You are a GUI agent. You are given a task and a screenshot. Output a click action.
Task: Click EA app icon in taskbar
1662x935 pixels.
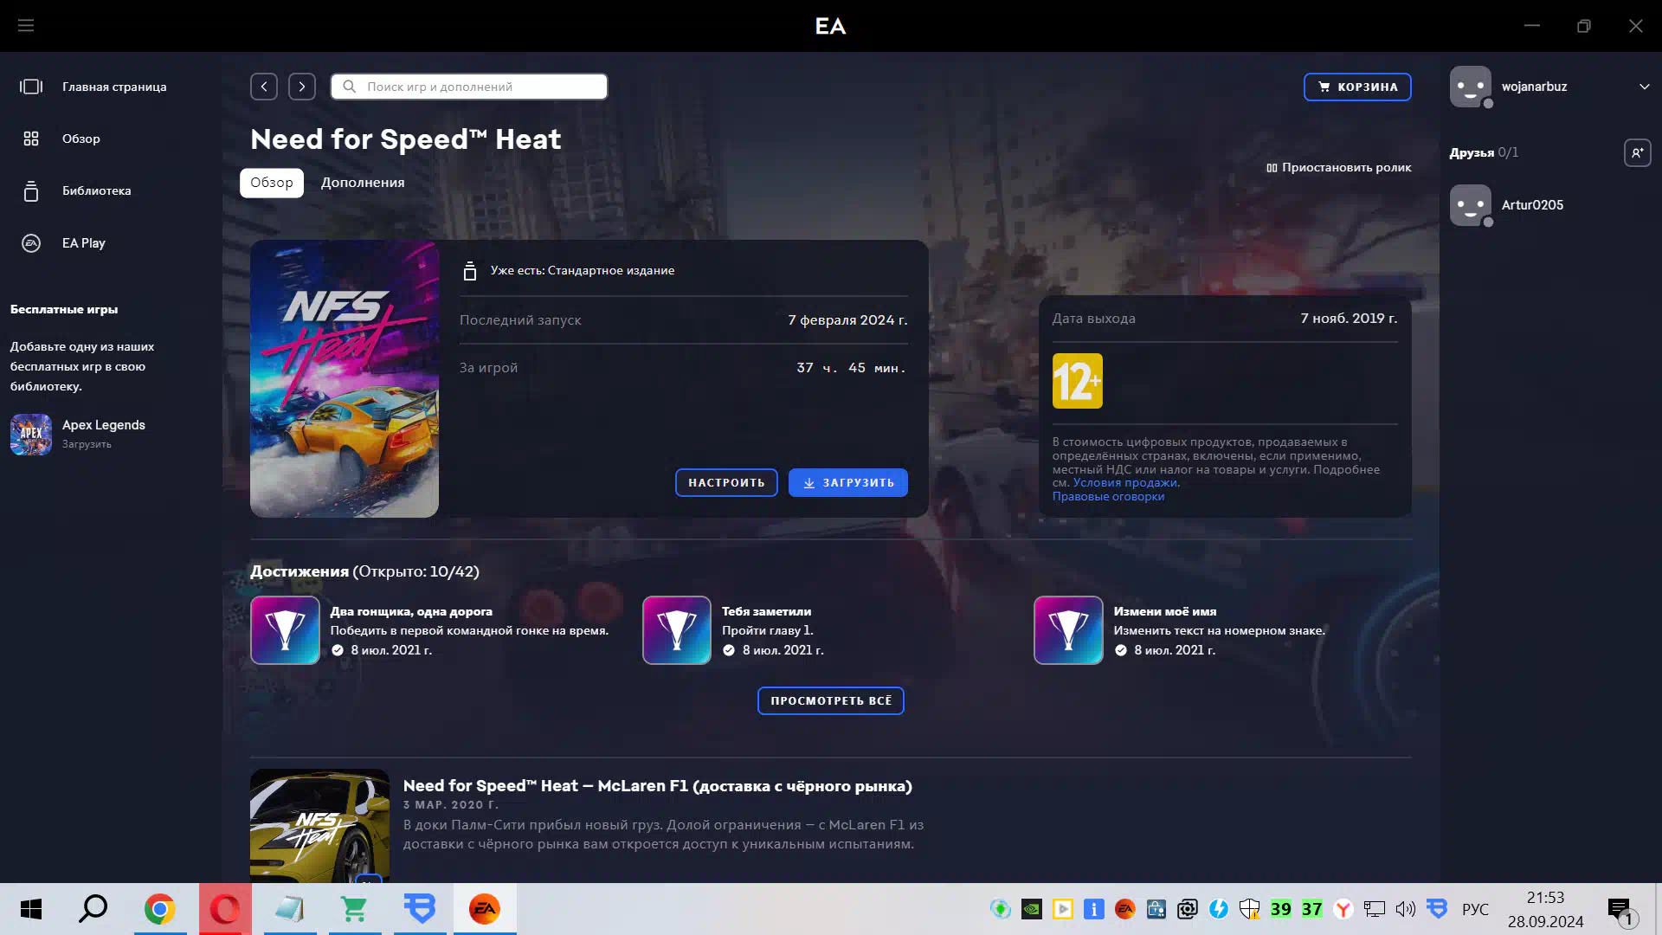click(485, 909)
